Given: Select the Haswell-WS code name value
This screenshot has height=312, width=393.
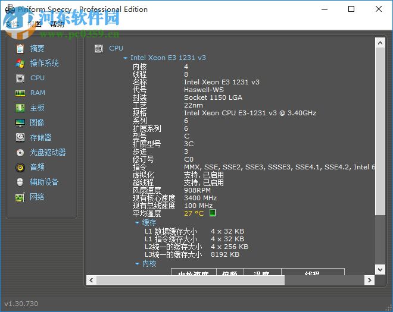Looking at the screenshot, I should 204,90.
